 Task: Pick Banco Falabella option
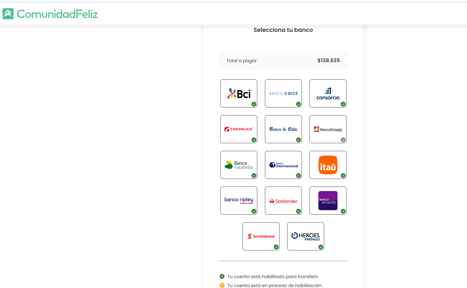click(x=239, y=165)
